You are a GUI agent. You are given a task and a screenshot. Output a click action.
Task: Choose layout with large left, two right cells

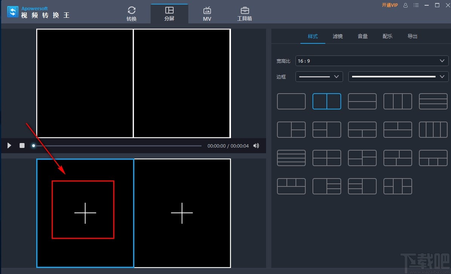pyautogui.click(x=291, y=130)
